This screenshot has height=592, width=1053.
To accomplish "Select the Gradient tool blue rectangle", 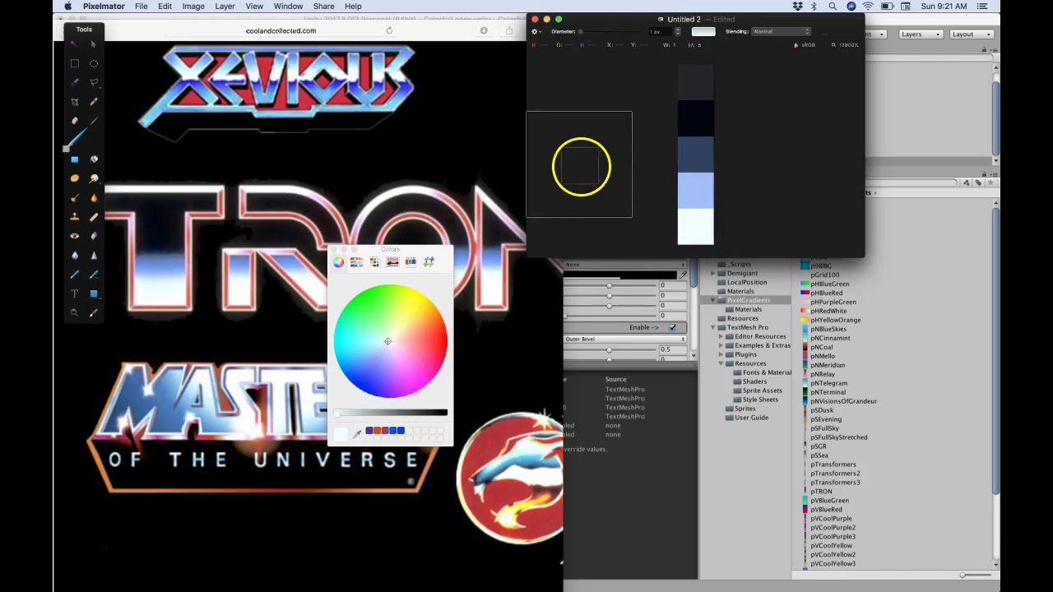I will [75, 160].
